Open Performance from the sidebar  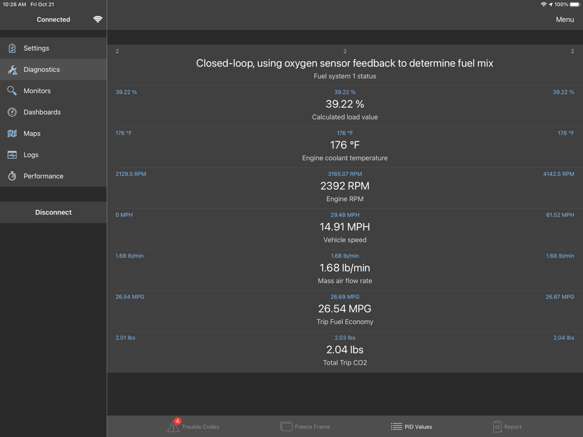[54, 176]
